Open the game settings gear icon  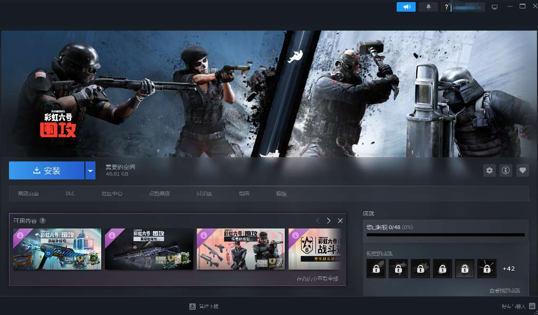(x=489, y=170)
